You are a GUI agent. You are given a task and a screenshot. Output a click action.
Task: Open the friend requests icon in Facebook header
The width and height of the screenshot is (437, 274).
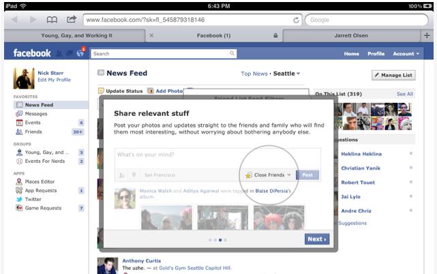59,53
